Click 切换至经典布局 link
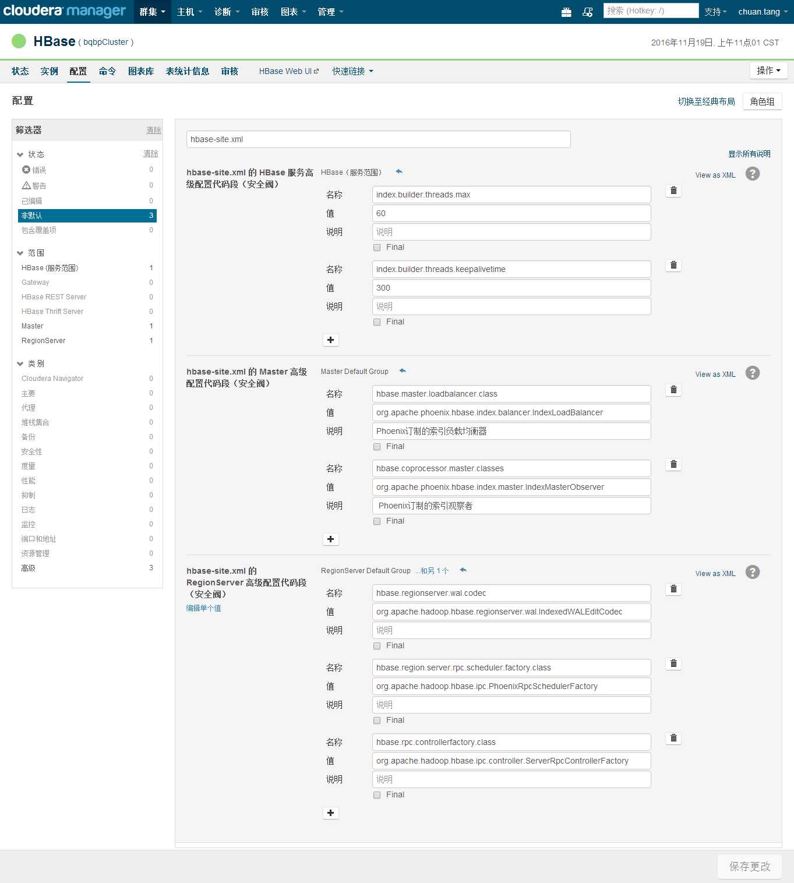This screenshot has width=794, height=883. (706, 101)
